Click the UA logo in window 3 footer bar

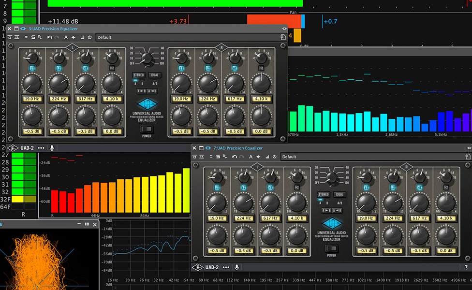click(x=13, y=148)
